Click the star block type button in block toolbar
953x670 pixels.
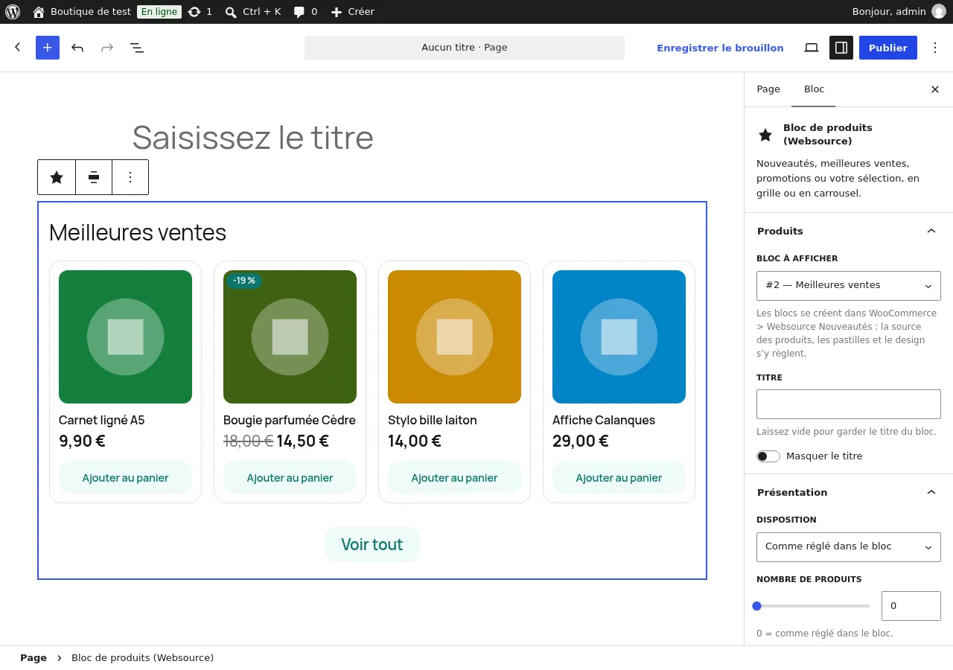[x=57, y=177]
